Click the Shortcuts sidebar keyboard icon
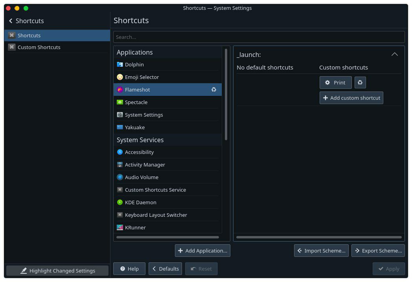412x282 pixels. tap(11, 35)
